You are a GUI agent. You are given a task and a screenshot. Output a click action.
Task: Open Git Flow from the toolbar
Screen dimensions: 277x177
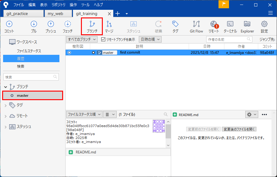tap(196, 27)
